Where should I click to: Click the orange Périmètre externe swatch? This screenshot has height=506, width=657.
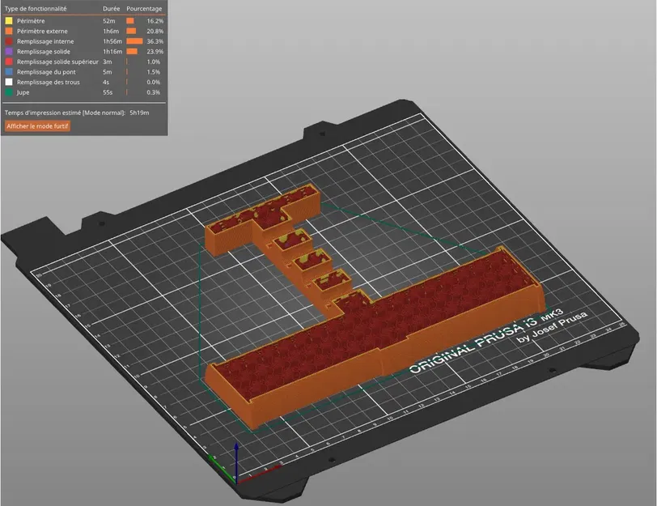11,31
